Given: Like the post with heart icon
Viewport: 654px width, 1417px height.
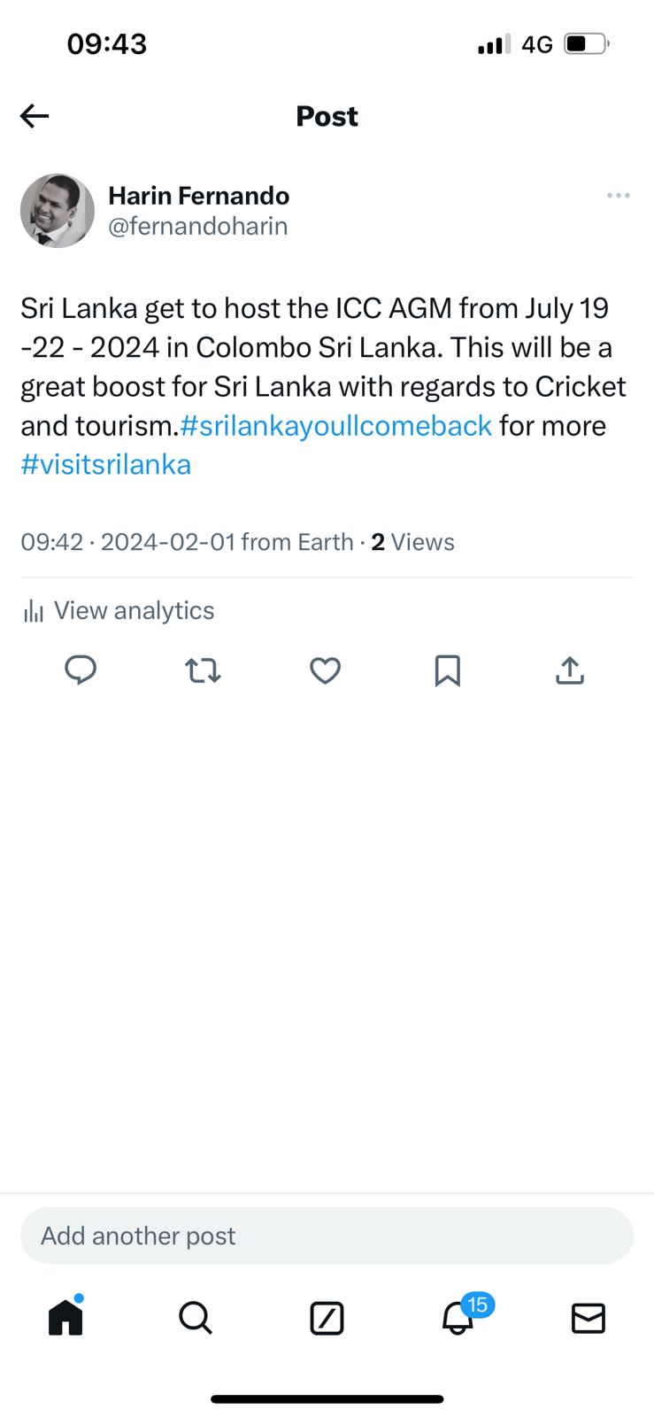Looking at the screenshot, I should [x=326, y=670].
